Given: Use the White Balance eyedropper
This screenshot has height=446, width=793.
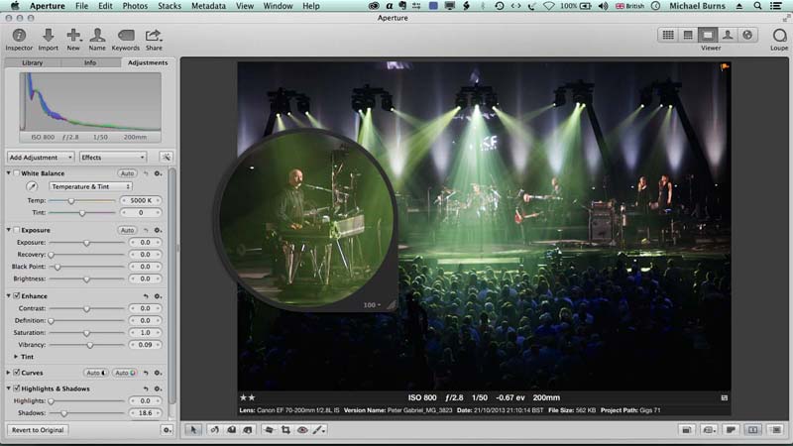Looking at the screenshot, I should tap(32, 186).
